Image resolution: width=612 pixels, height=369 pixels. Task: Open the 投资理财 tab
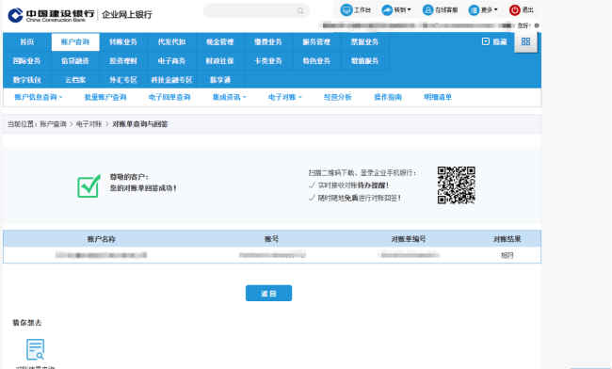click(x=123, y=61)
